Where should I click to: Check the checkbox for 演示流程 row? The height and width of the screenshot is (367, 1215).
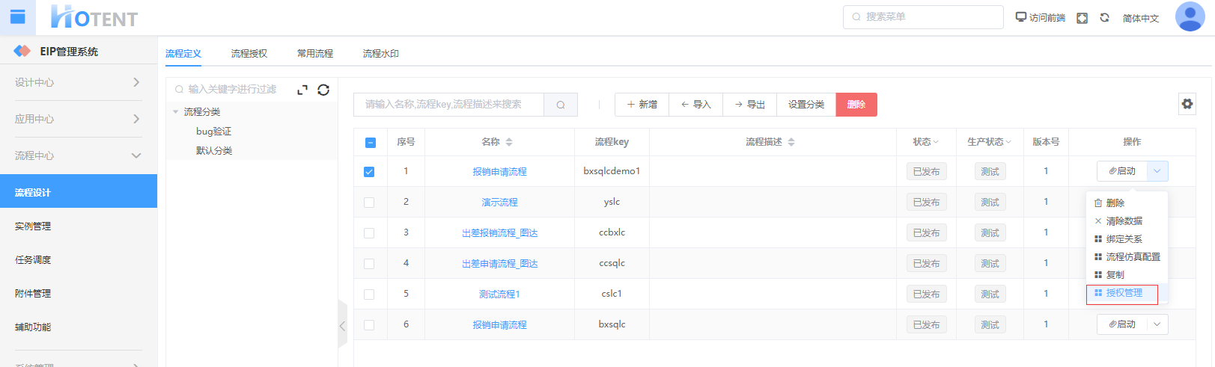click(x=369, y=203)
